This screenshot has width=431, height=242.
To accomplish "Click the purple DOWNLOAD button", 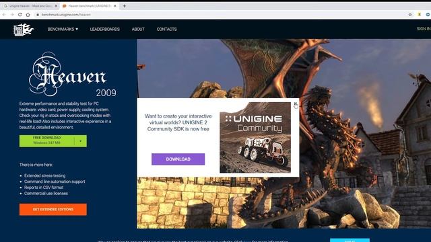I will [x=178, y=159].
